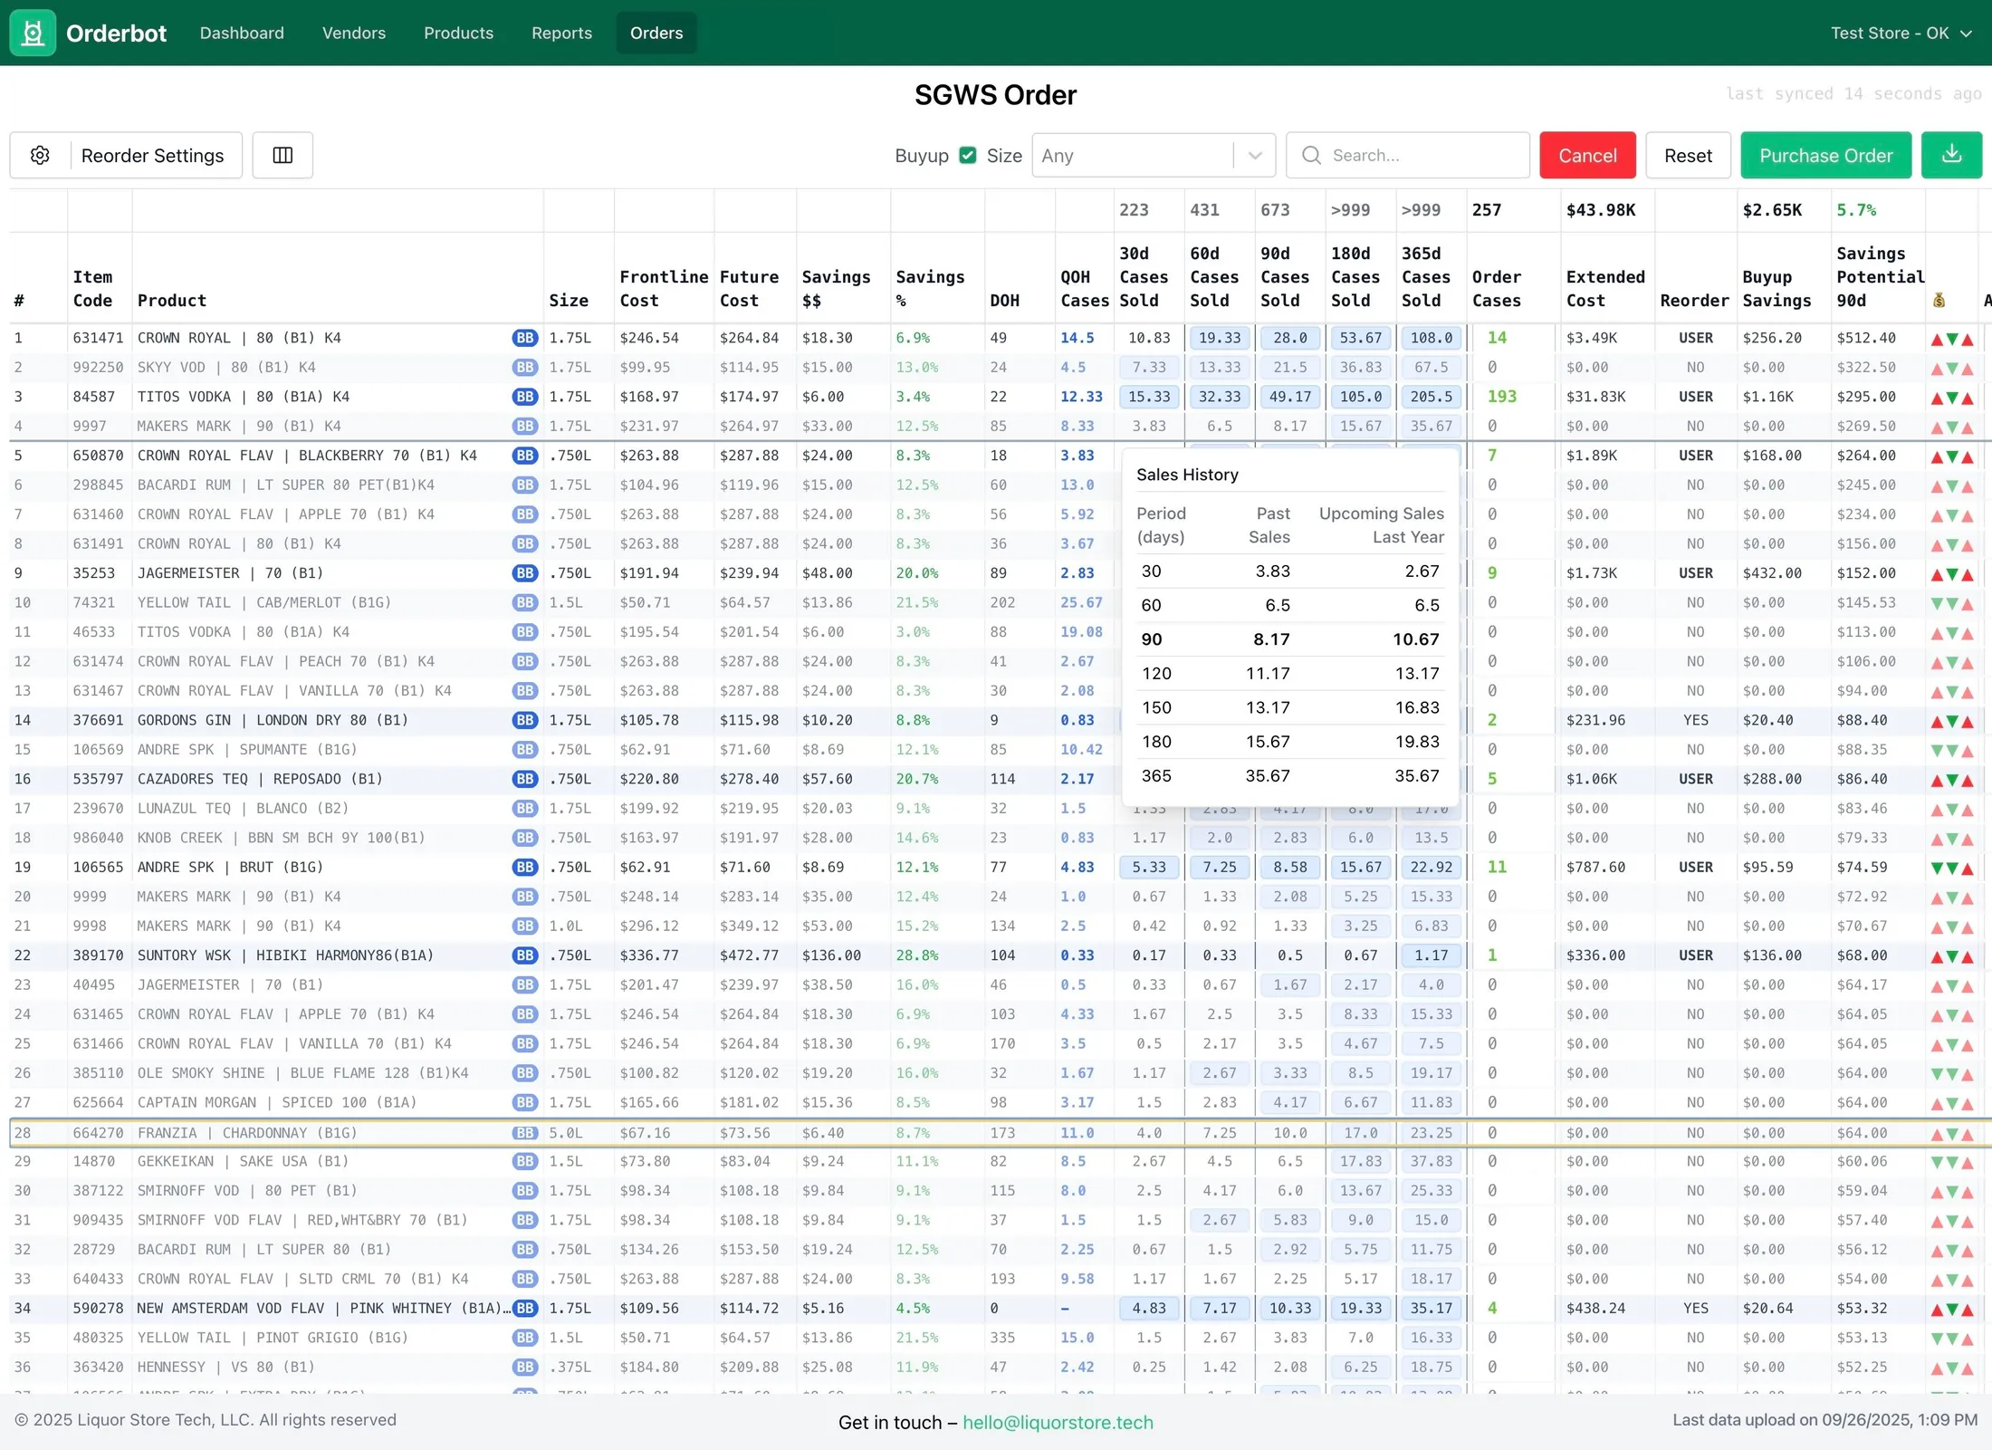
Task: Sort by the Order Cases column header
Action: [x=1497, y=289]
